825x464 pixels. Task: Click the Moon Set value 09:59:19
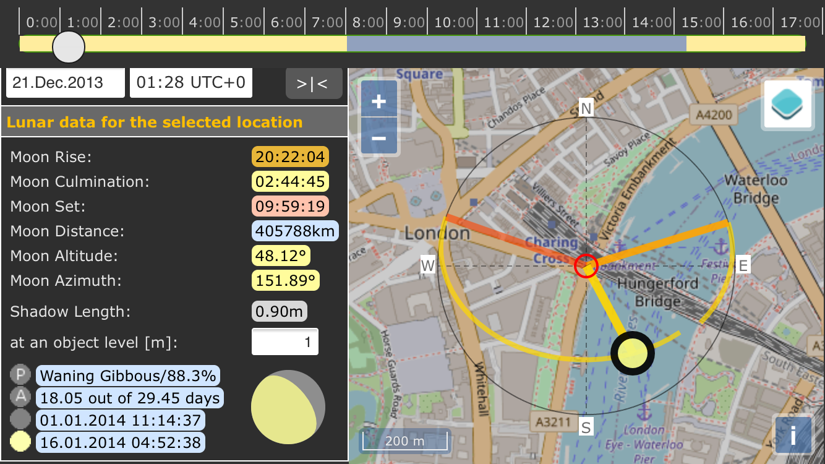(x=290, y=207)
